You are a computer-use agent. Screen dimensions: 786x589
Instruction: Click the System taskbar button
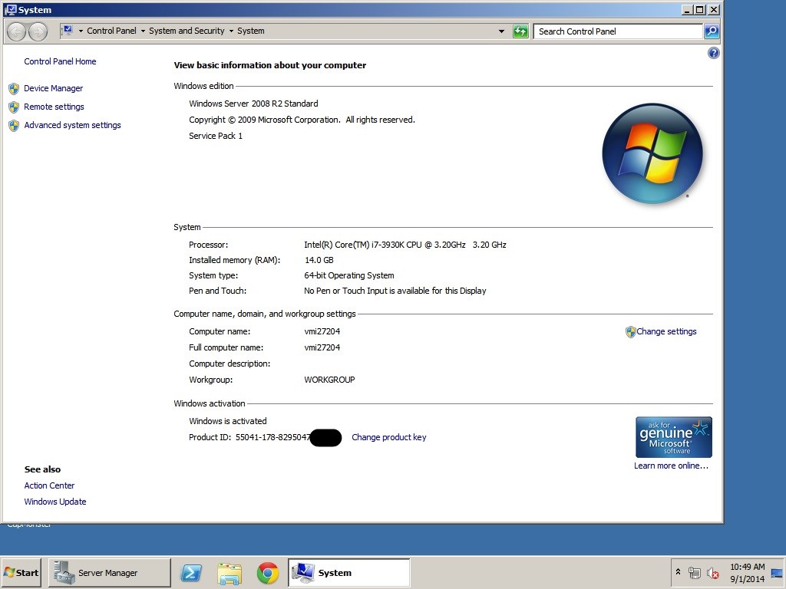(x=349, y=573)
